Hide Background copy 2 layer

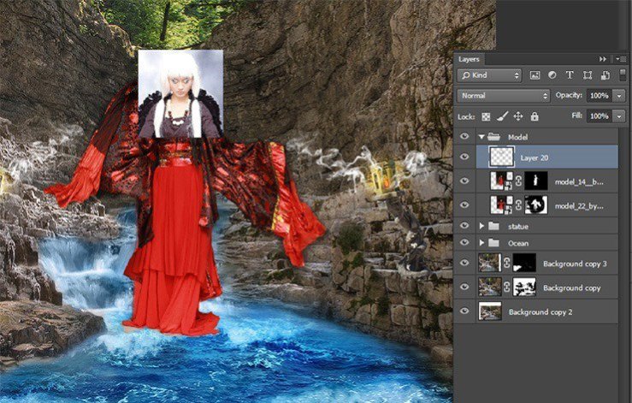point(464,311)
